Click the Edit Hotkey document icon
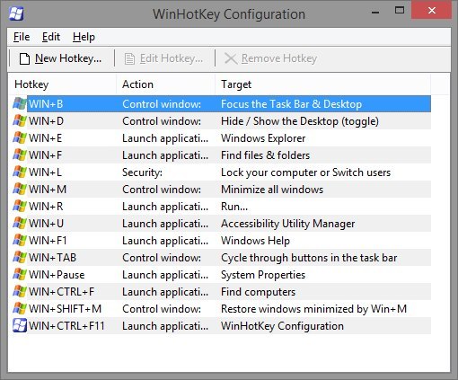 click(x=129, y=58)
